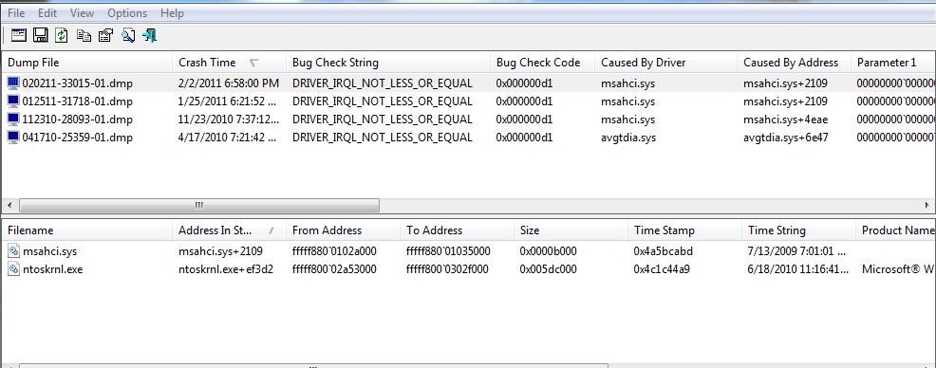
Task: Sort by Address In Stack column header
Action: click(229, 230)
